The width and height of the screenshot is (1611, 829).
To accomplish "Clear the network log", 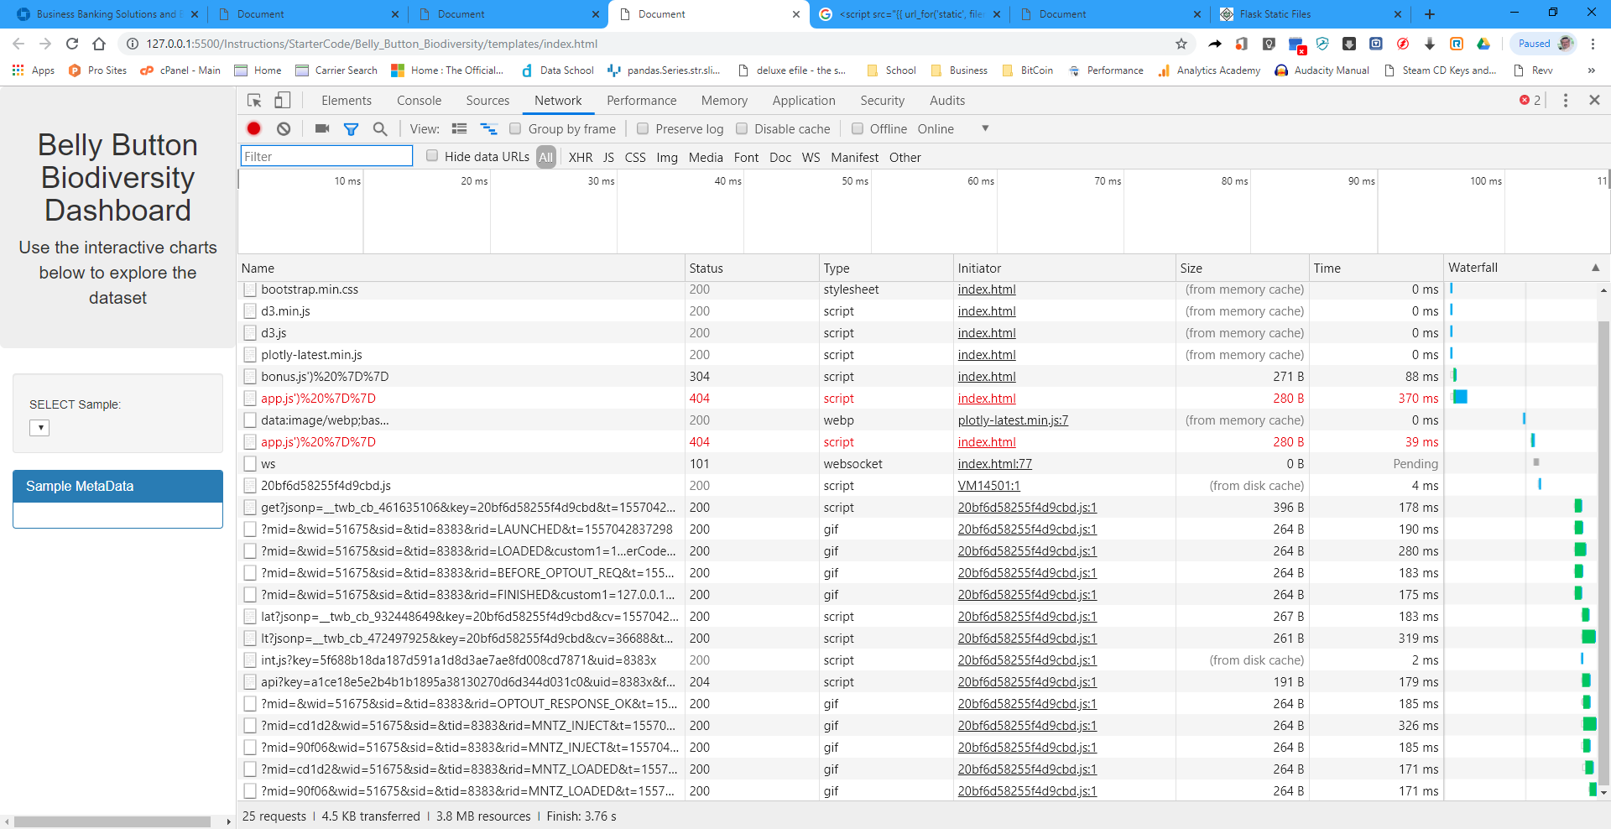I will tap(284, 128).
